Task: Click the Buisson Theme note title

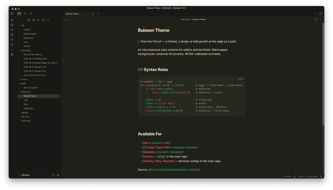Action: [x=153, y=30]
